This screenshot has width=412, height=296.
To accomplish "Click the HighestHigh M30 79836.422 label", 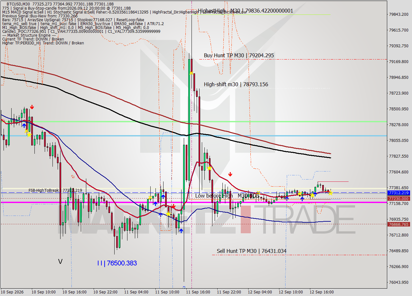I will [246, 11].
